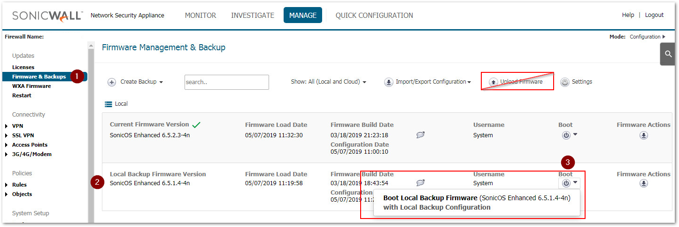Click SonicOS Enhanced 6.5.2.3-4n version text
679x227 pixels.
point(150,135)
